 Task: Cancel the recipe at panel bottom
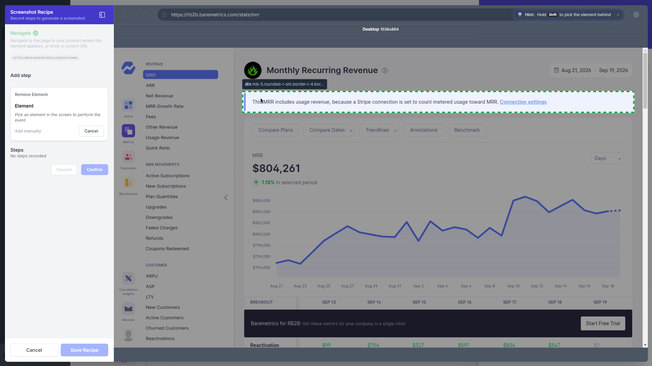tap(34, 350)
